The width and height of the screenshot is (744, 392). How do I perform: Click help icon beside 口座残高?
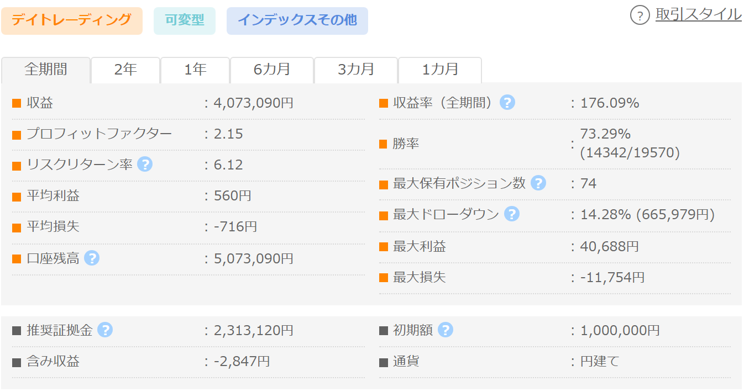click(92, 258)
